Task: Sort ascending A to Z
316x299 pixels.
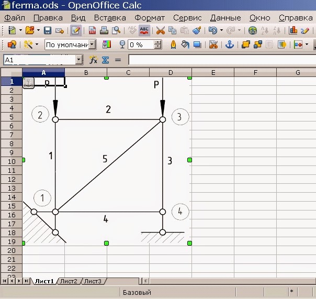Action: coord(265,31)
